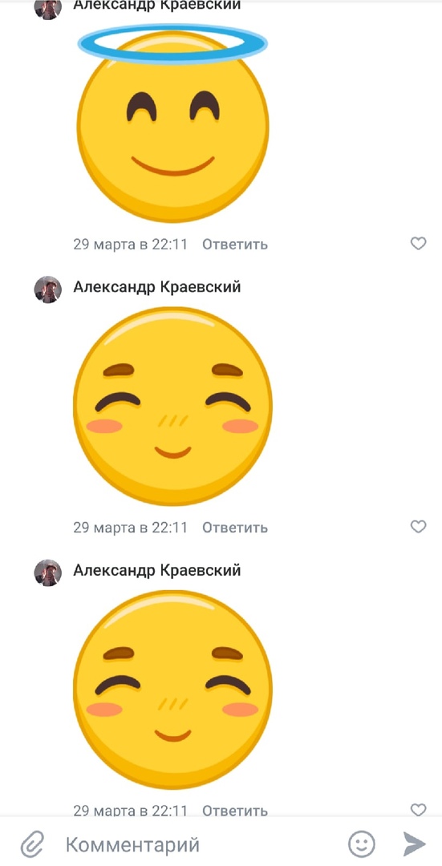Tap the middle comment's 29 марта timestamp
Image resolution: width=442 pixels, height=866 pixels.
131,528
